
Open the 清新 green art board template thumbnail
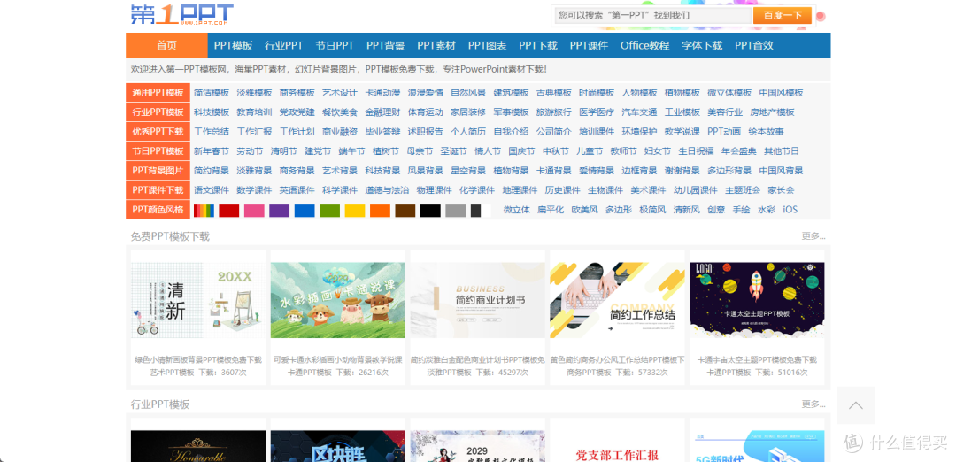198,301
